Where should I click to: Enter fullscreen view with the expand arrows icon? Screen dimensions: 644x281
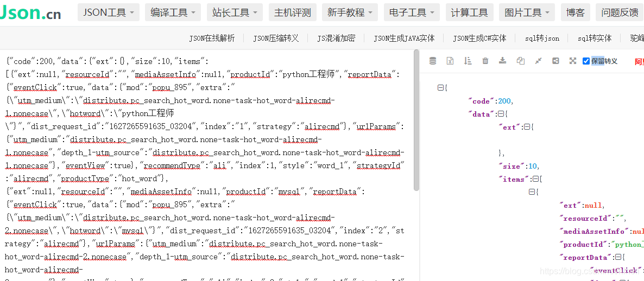point(573,61)
